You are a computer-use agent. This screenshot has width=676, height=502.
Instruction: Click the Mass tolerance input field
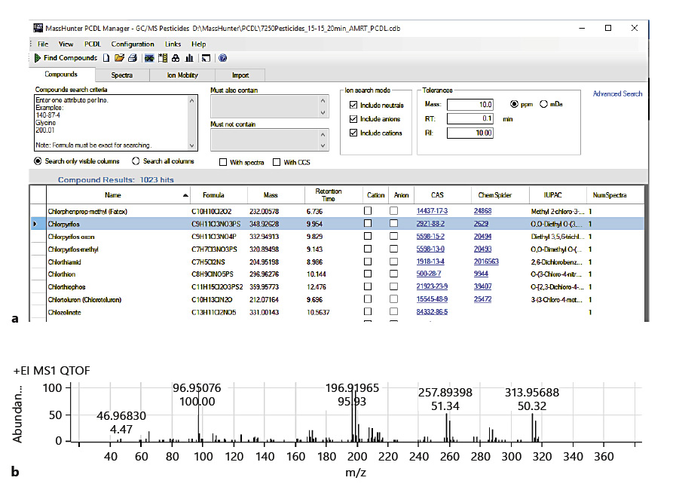(x=470, y=105)
